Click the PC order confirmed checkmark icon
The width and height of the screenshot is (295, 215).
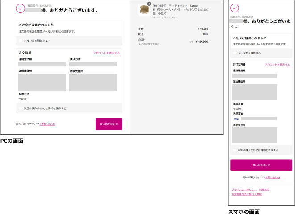click(x=20, y=8)
